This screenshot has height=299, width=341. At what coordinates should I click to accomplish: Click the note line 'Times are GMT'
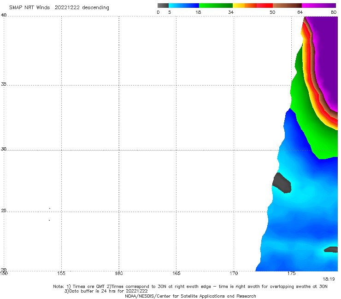(89, 287)
